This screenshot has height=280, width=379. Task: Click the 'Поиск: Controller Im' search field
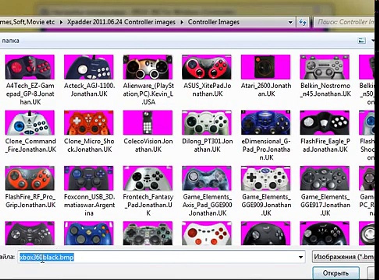pos(344,22)
